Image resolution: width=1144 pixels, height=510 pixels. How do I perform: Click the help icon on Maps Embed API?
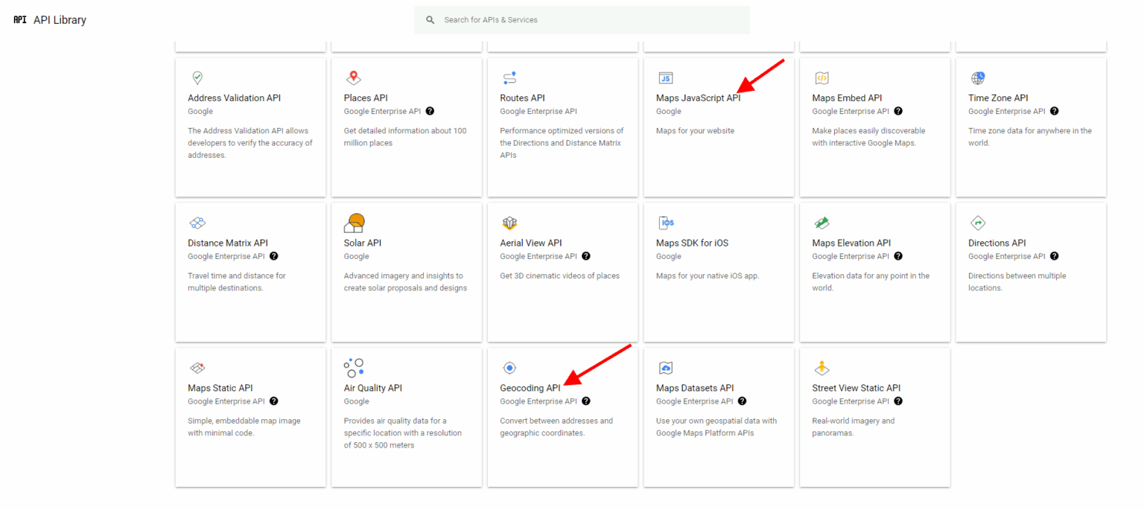tap(898, 110)
